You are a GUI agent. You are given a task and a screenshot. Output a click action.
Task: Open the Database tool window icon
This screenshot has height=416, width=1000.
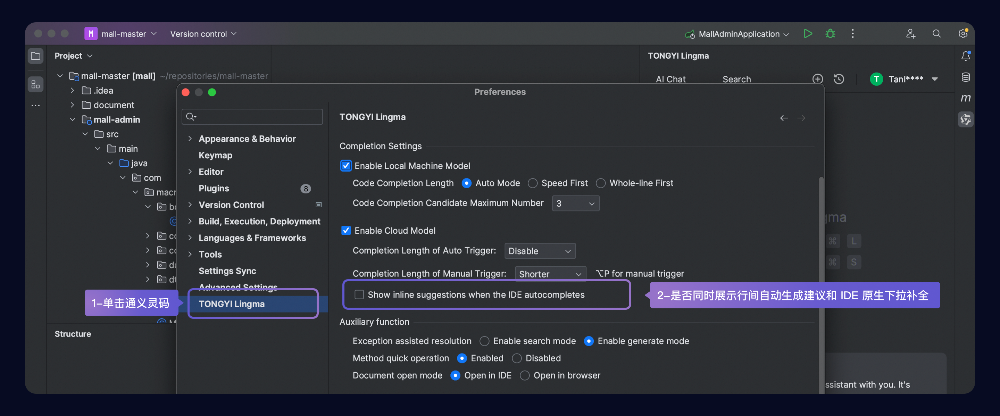[965, 77]
